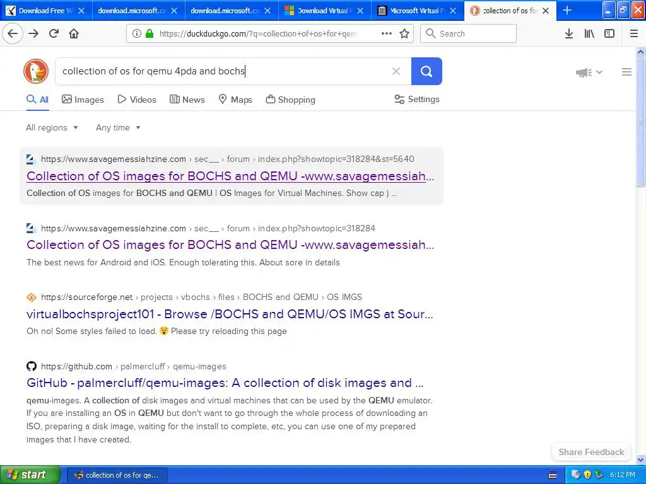Screen dimensions: 646x484
Task: Click the SourceForge favicon in results
Action: [x=32, y=297]
